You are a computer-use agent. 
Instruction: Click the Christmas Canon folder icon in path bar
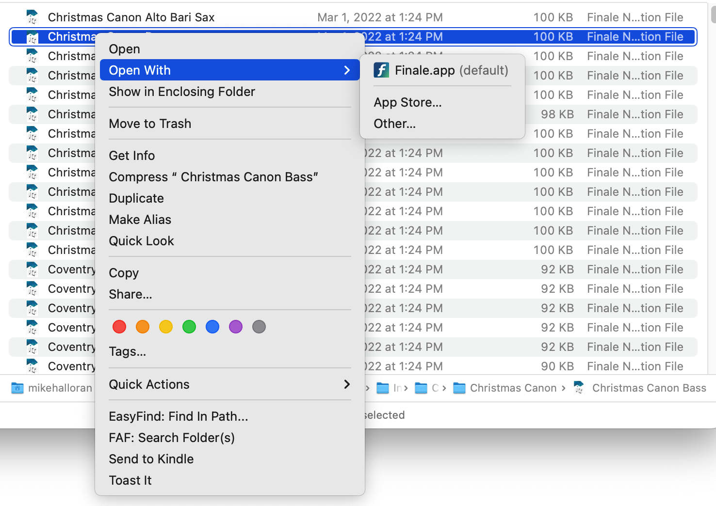tap(459, 388)
